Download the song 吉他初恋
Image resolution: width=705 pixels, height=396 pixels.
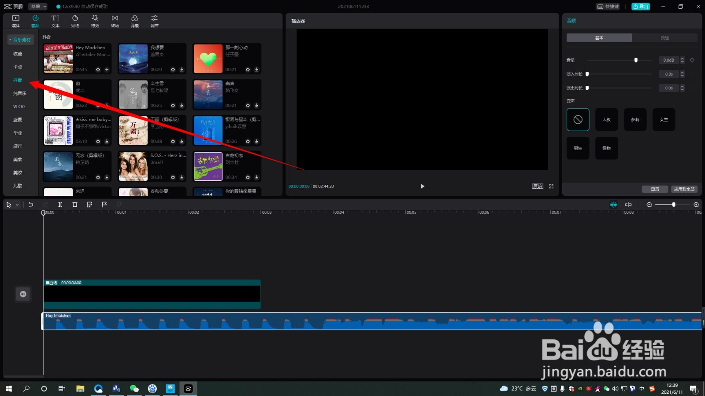click(x=256, y=177)
